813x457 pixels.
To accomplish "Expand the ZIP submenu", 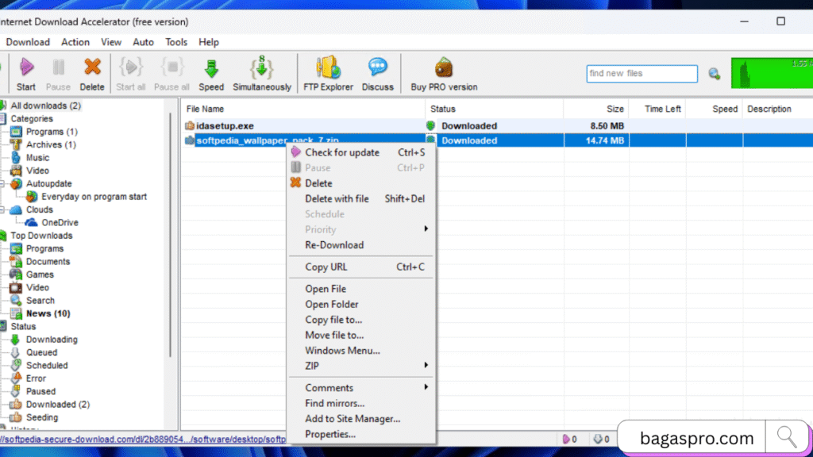I will point(334,366).
